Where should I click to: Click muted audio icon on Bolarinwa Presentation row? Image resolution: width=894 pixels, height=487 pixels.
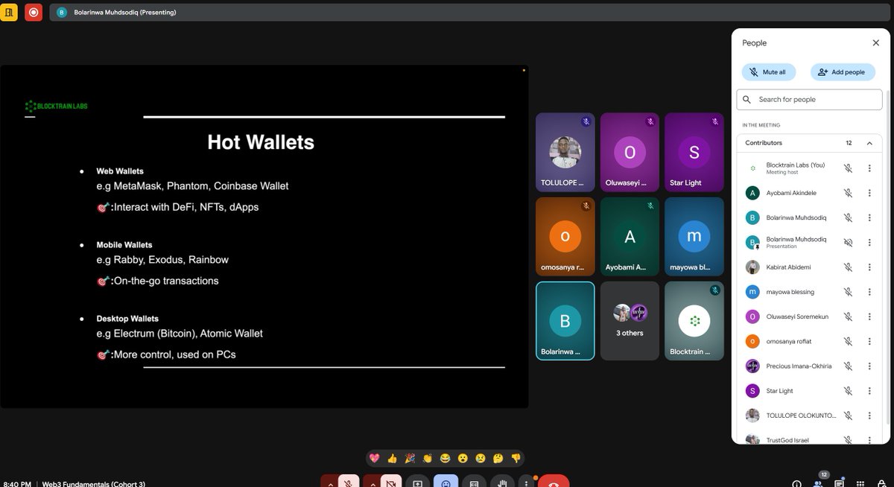[848, 243]
